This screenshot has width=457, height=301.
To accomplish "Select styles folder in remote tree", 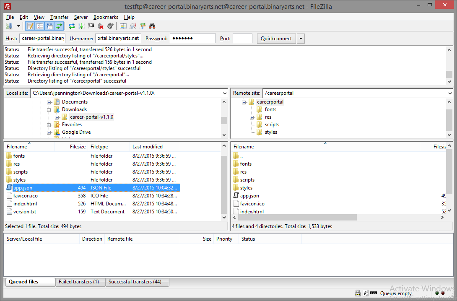I will (x=271, y=132).
